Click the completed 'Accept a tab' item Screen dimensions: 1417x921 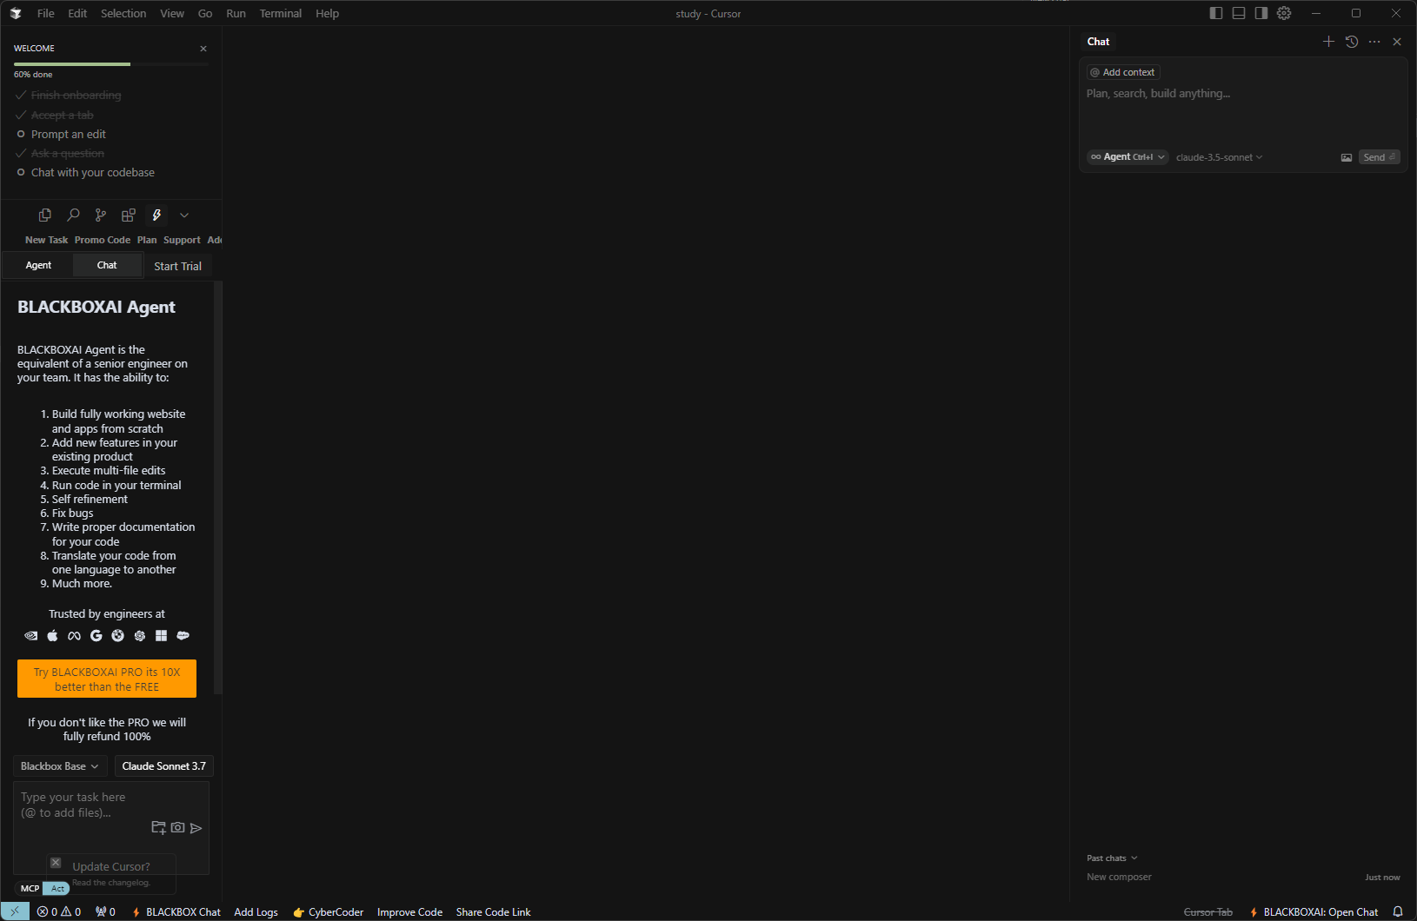pos(62,115)
